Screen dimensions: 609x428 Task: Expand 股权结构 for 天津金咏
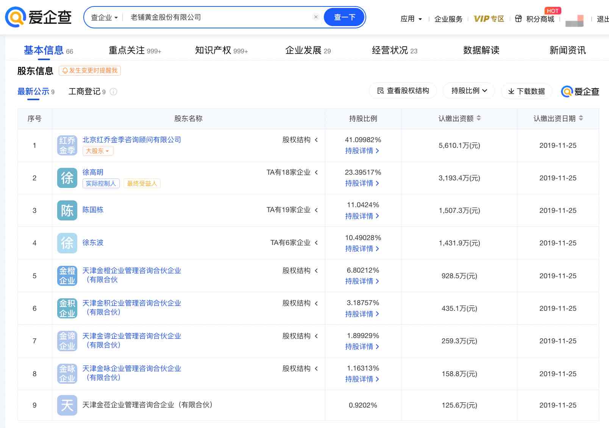point(300,369)
